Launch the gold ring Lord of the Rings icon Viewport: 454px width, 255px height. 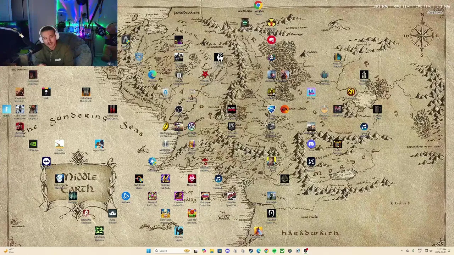(166, 127)
